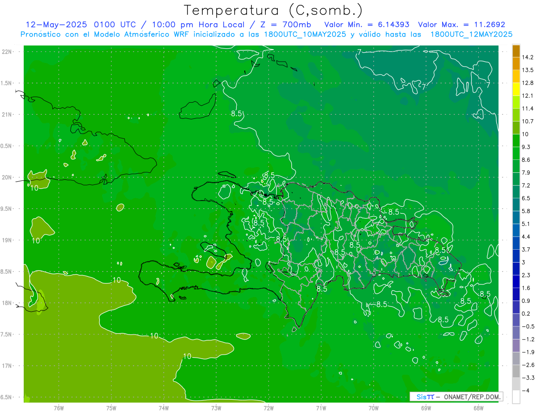Click the -3.3 value on the color scale
This screenshot has width=537, height=414.
tap(528, 377)
